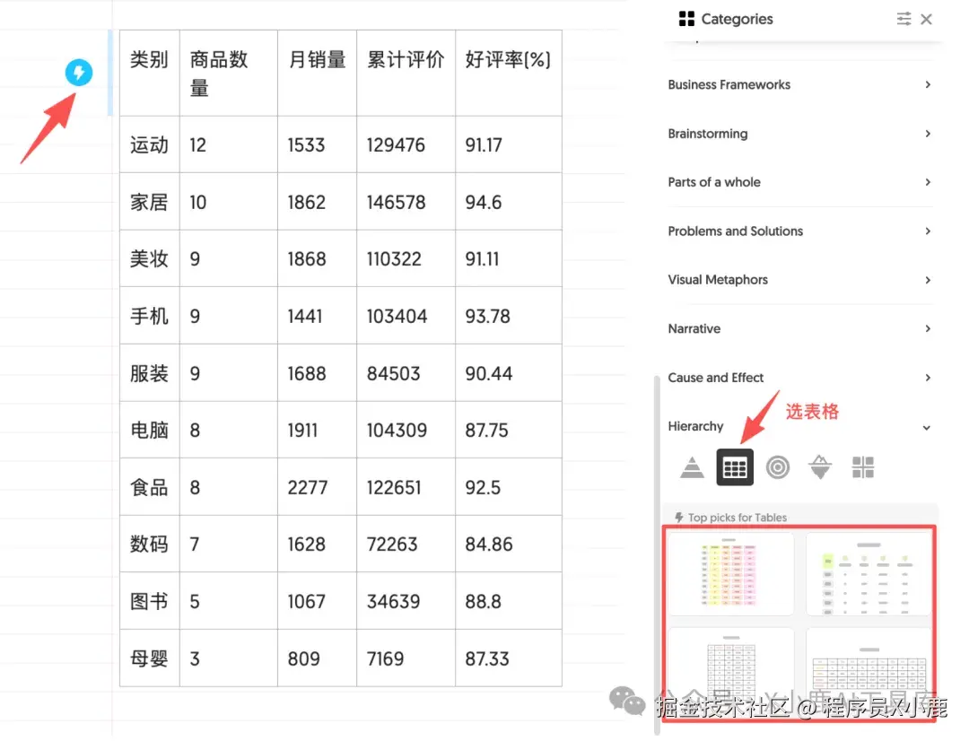Click the '129476' cell

(x=406, y=144)
